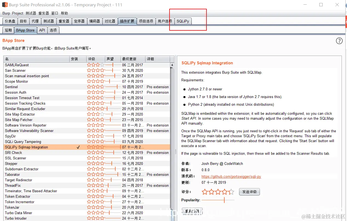The width and height of the screenshot is (347, 221).
Task: Switch to the 用户选项 tab
Action: 165,21
